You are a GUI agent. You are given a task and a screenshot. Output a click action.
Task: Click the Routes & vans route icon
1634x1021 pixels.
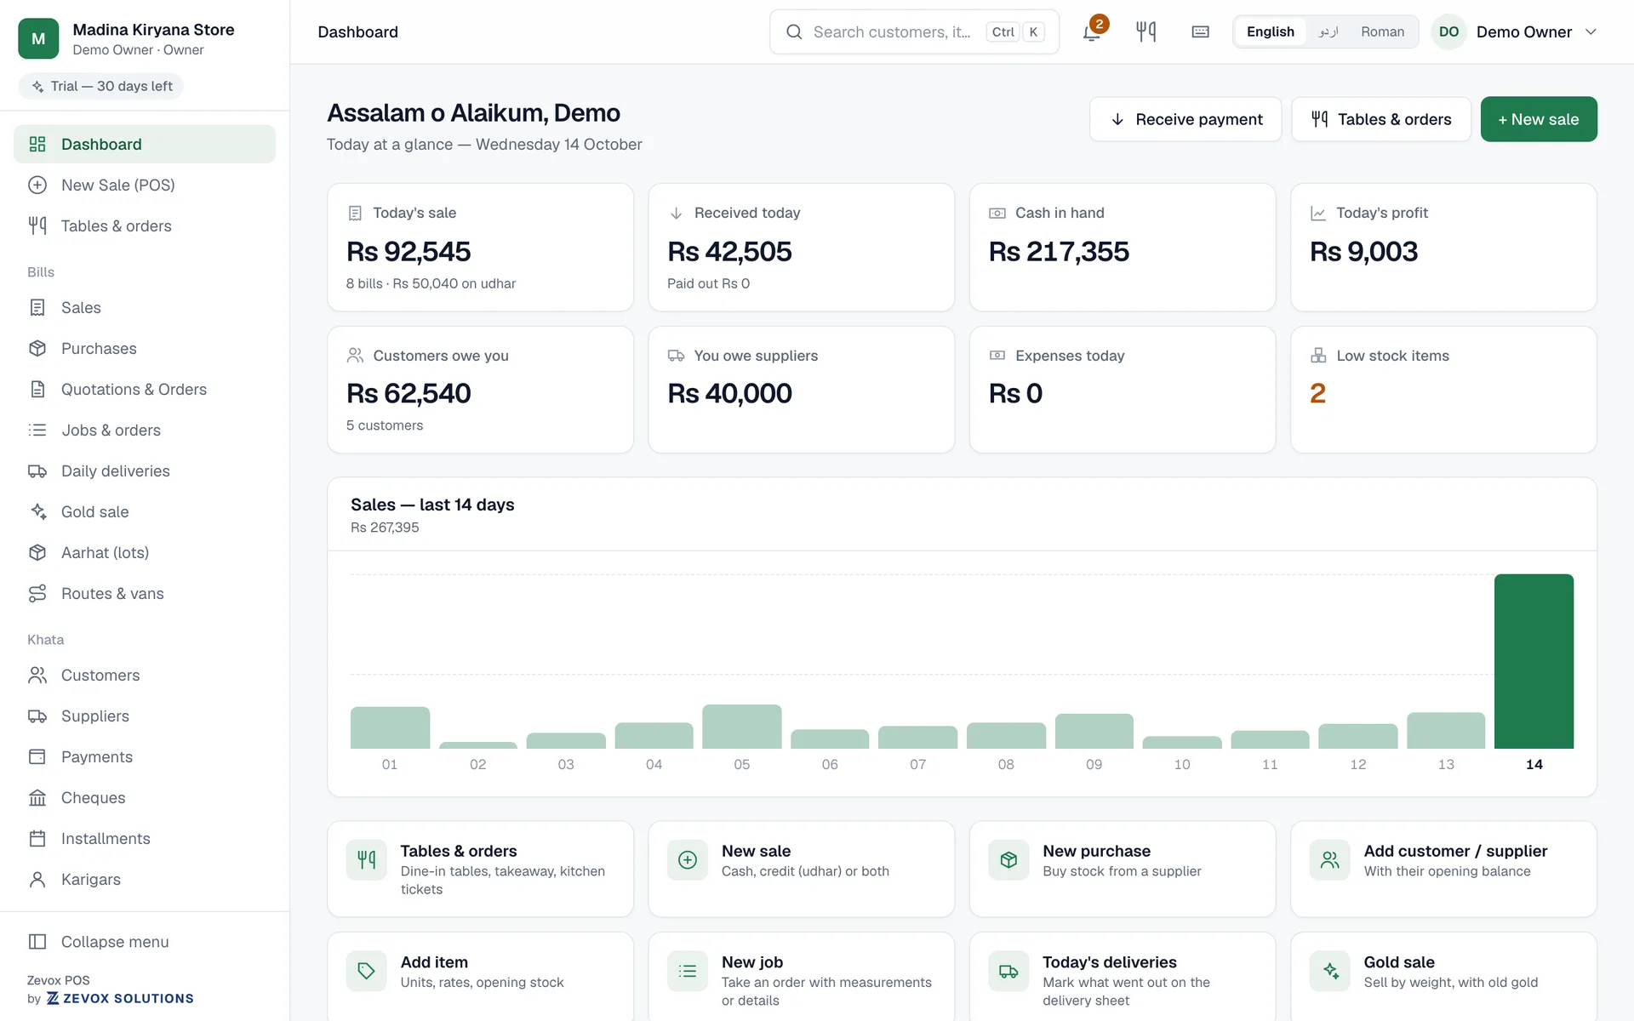(37, 593)
